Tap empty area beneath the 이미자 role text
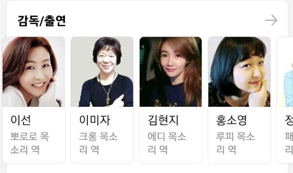This screenshot has width=293, height=173. pos(102,159)
